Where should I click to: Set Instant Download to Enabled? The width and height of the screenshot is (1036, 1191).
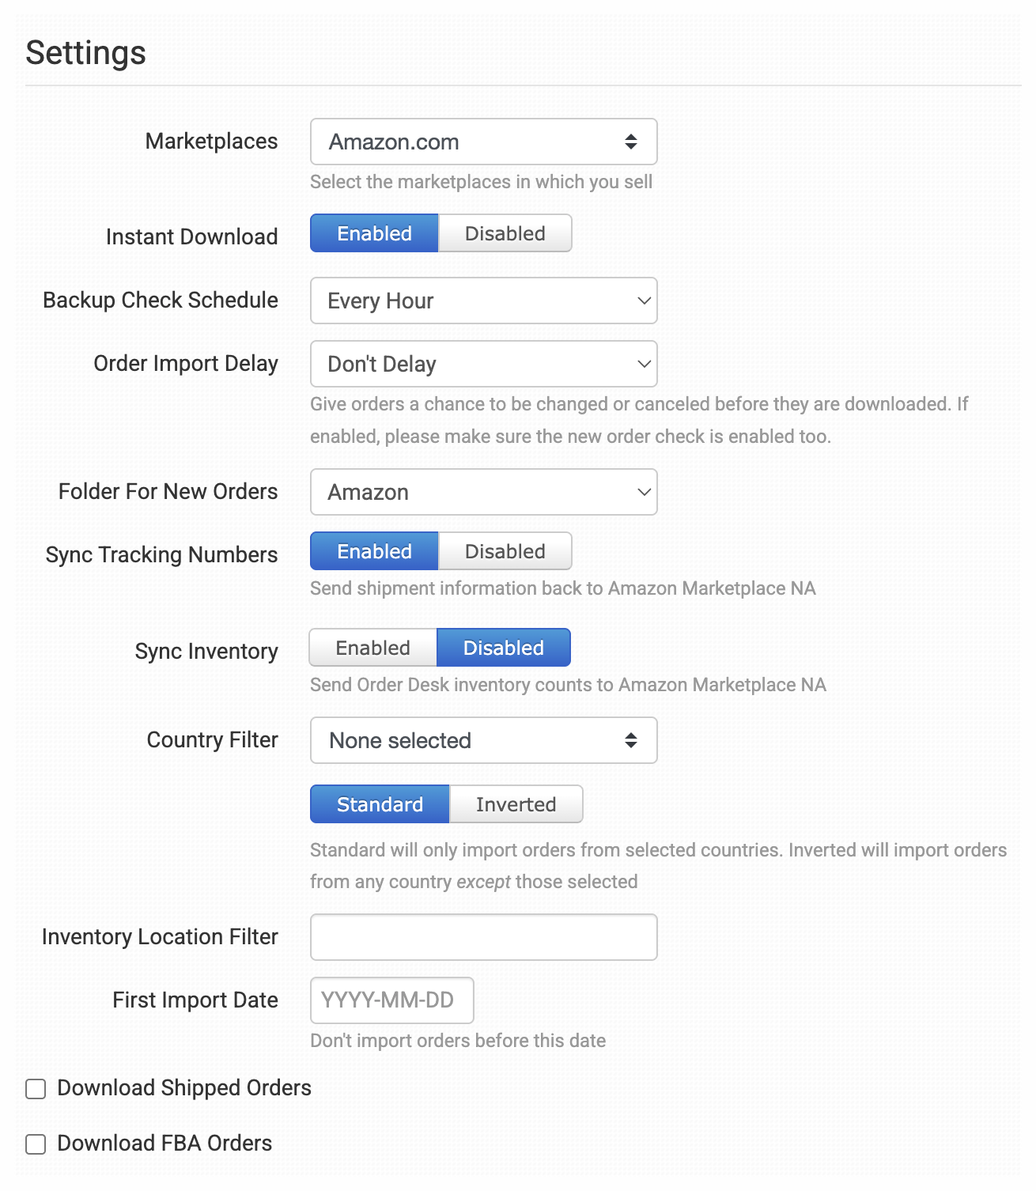pos(374,233)
